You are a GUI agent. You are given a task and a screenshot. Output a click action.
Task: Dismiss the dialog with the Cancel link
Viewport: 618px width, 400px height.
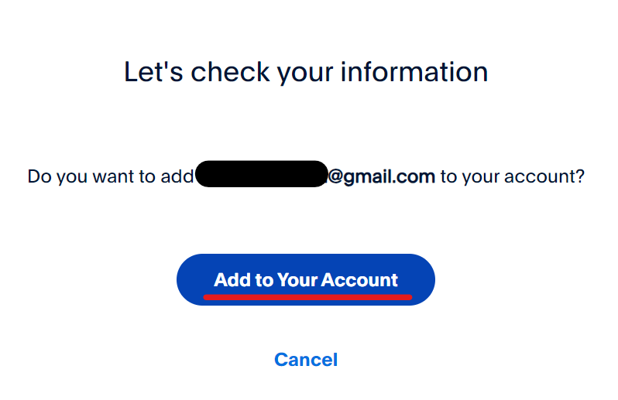coord(306,360)
